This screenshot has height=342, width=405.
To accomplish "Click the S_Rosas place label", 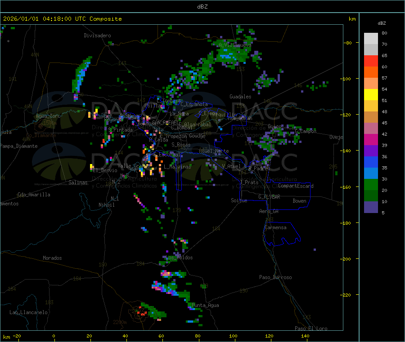I will [181, 145].
